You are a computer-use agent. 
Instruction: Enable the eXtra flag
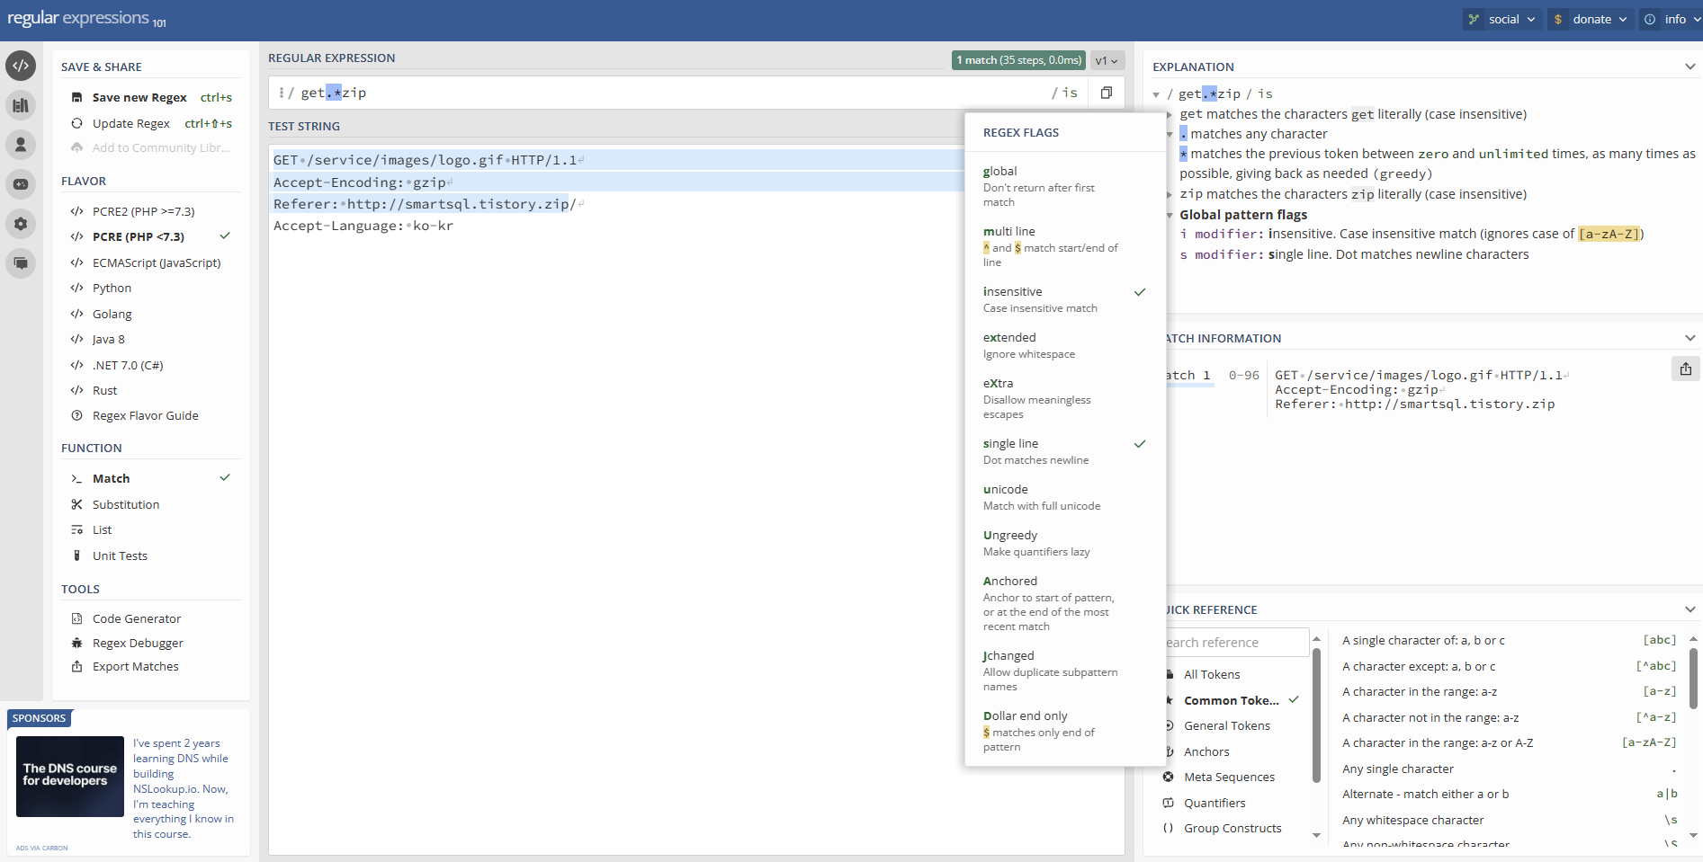1064,398
